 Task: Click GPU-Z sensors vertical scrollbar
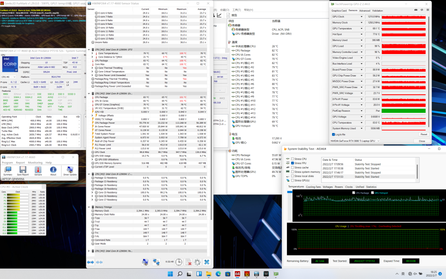(x=428, y=71)
